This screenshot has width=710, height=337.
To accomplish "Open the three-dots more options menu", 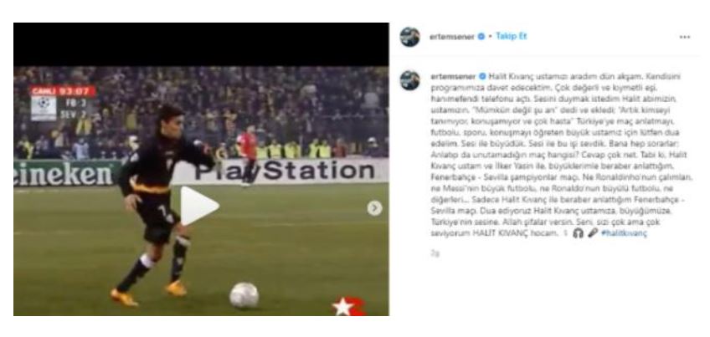I will tap(685, 37).
